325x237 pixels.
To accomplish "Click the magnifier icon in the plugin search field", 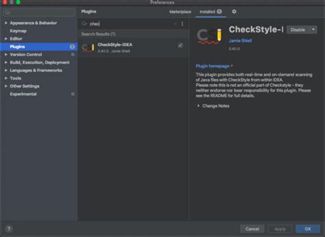I will click(84, 24).
